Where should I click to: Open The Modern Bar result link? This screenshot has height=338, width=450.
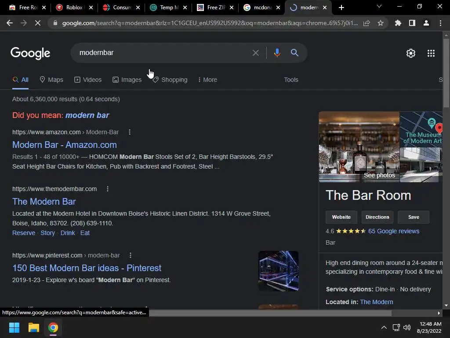tap(44, 202)
